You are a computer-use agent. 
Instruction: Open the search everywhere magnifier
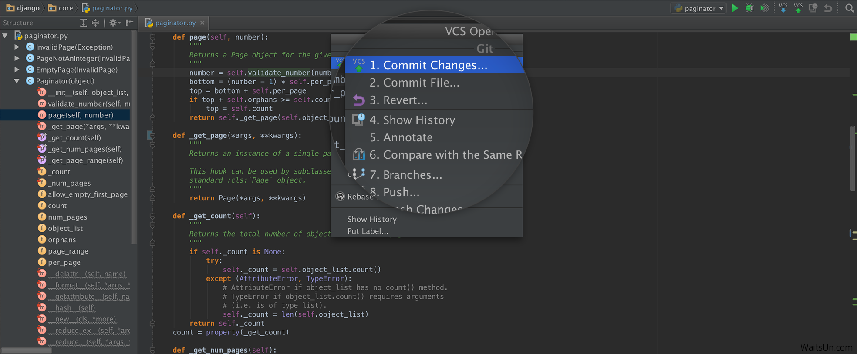pyautogui.click(x=849, y=8)
